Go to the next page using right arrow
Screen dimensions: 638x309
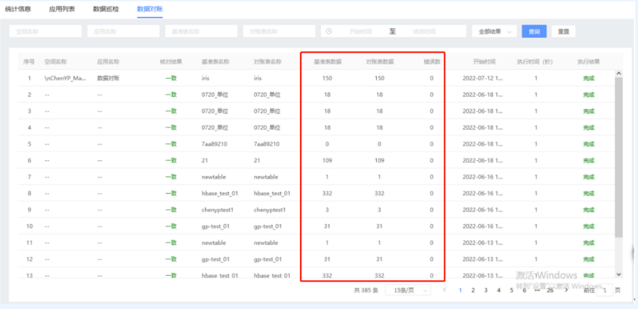point(565,290)
